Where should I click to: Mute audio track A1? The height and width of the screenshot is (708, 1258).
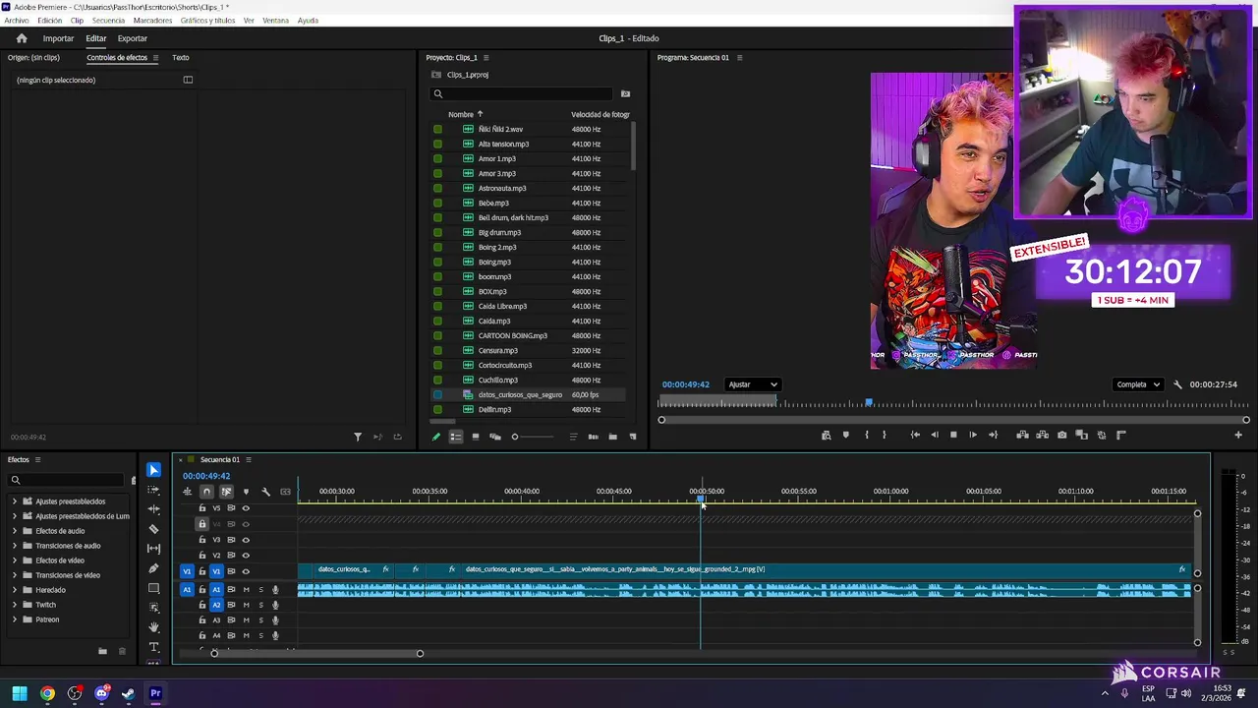click(246, 590)
